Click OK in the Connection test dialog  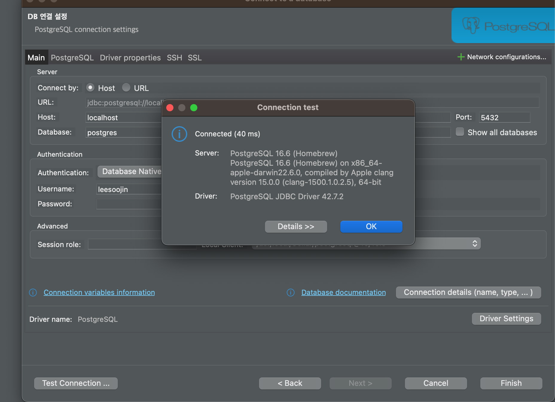[371, 227]
